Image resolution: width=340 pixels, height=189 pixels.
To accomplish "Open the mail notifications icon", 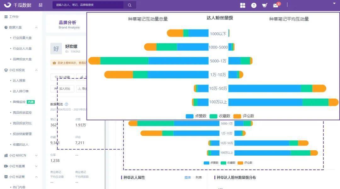I will click(x=276, y=5).
